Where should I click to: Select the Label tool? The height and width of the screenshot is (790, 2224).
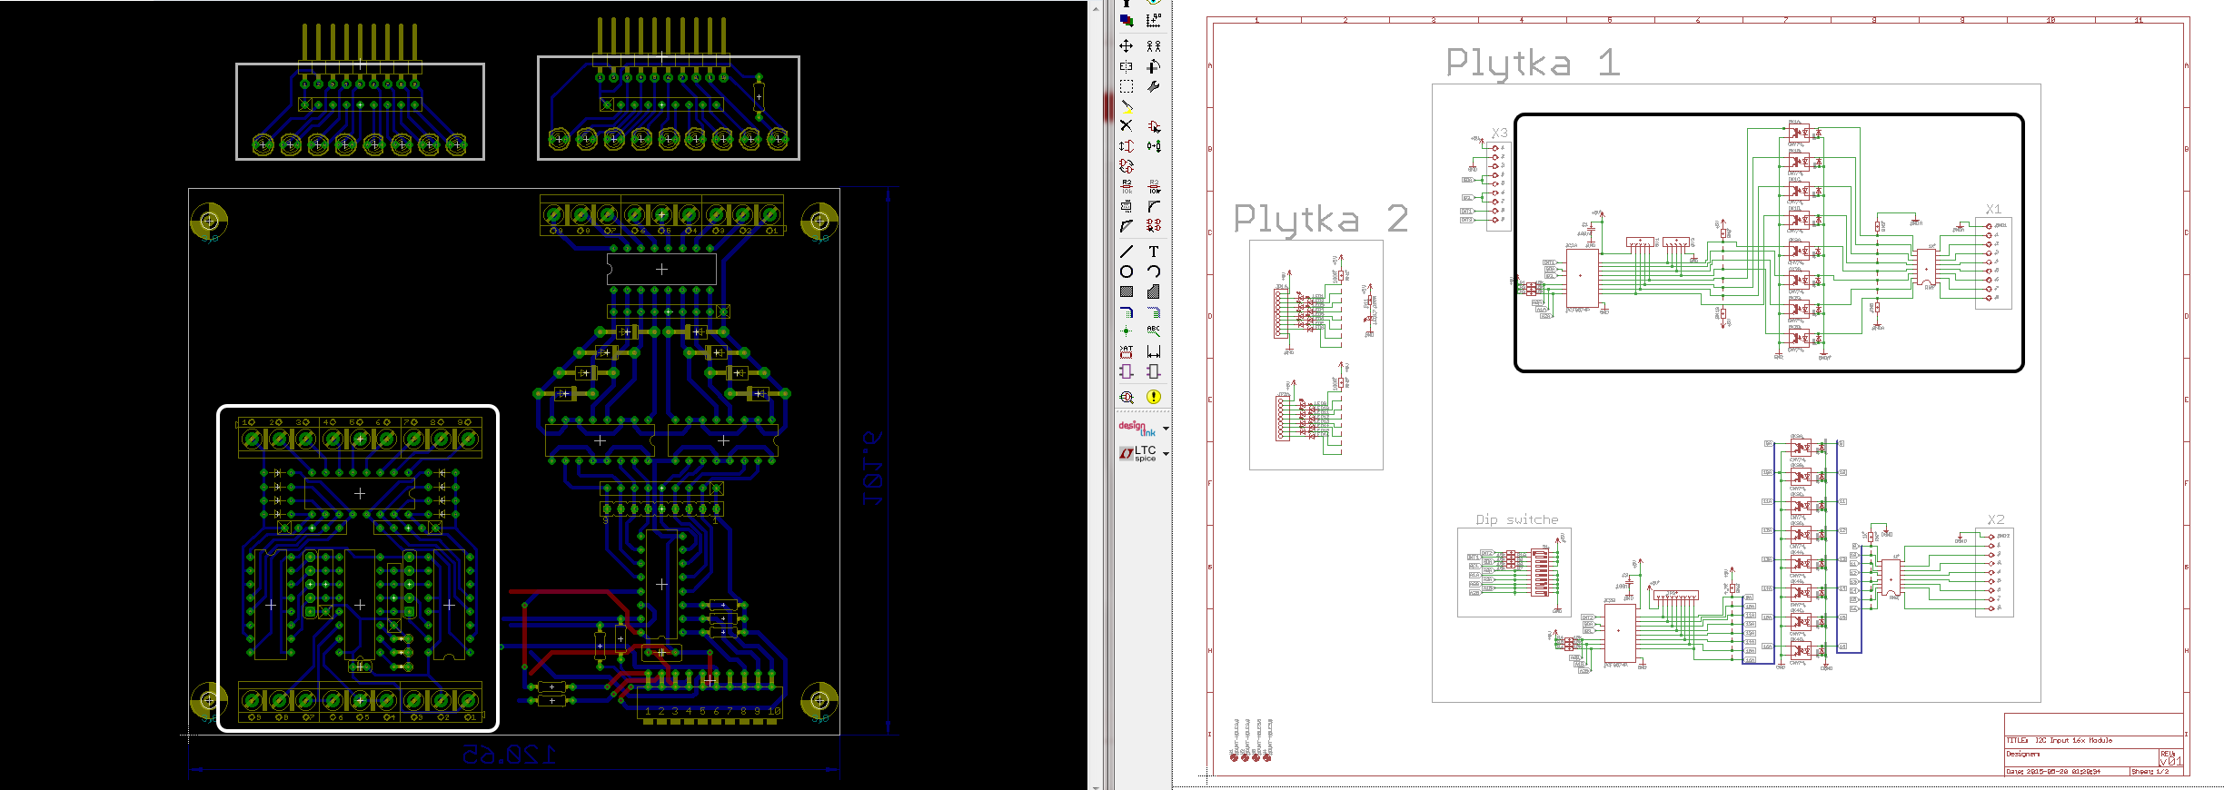[x=1154, y=331]
